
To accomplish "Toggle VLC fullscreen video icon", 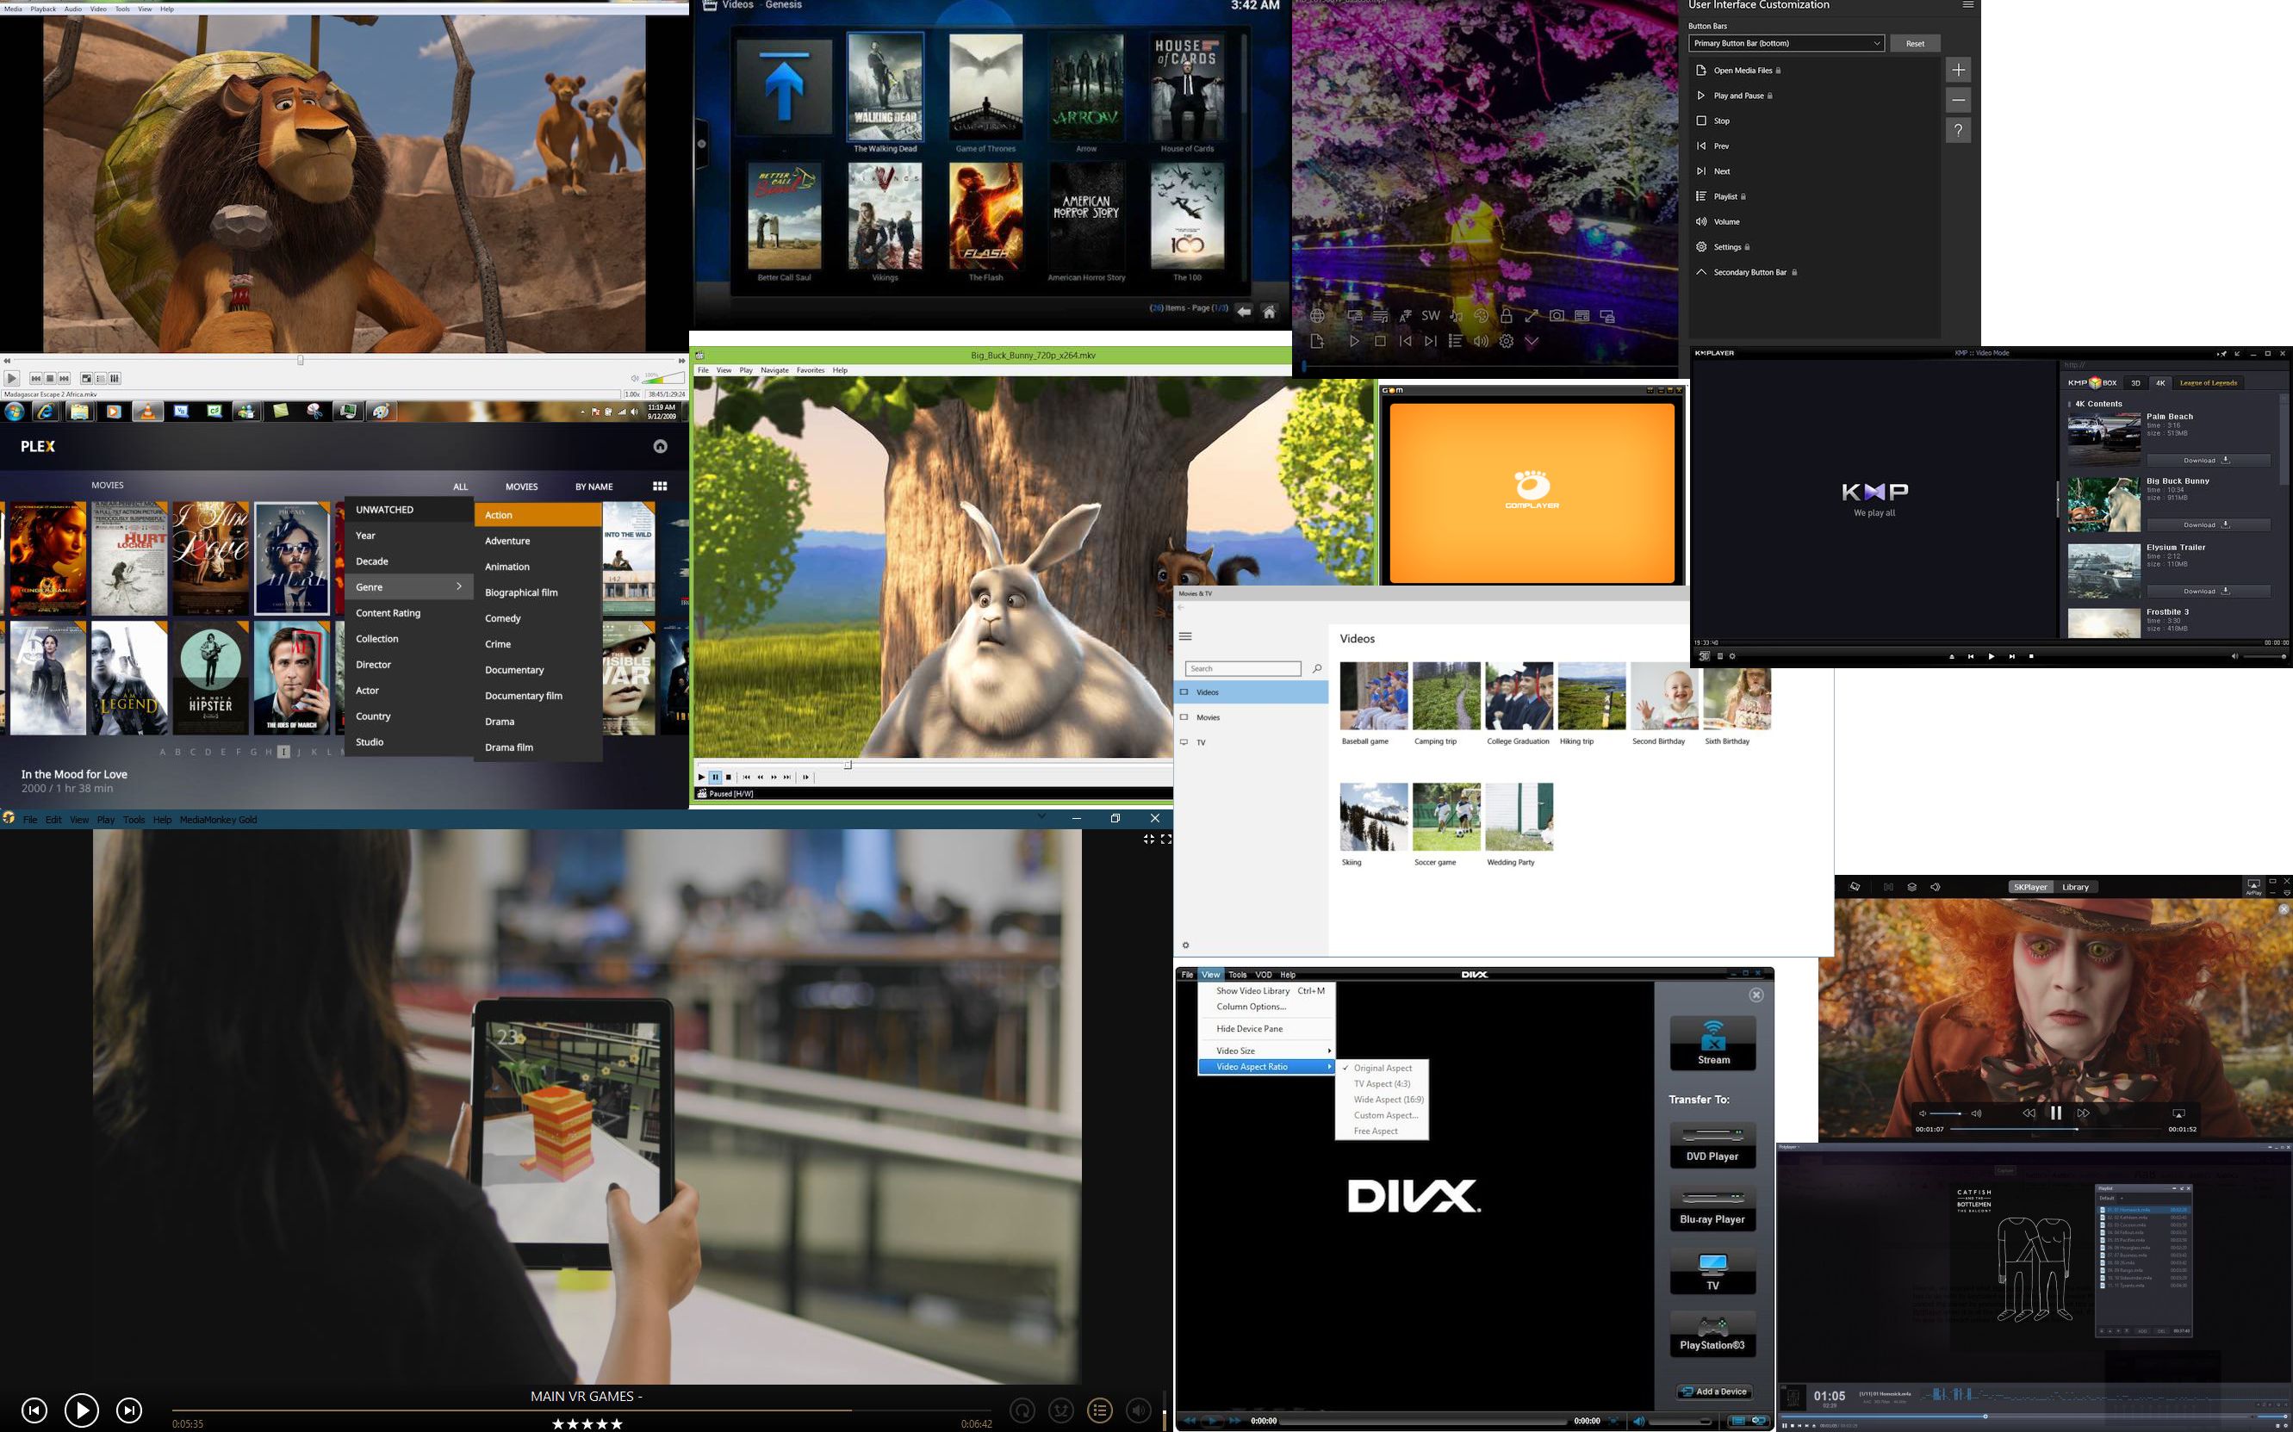I will coord(85,378).
